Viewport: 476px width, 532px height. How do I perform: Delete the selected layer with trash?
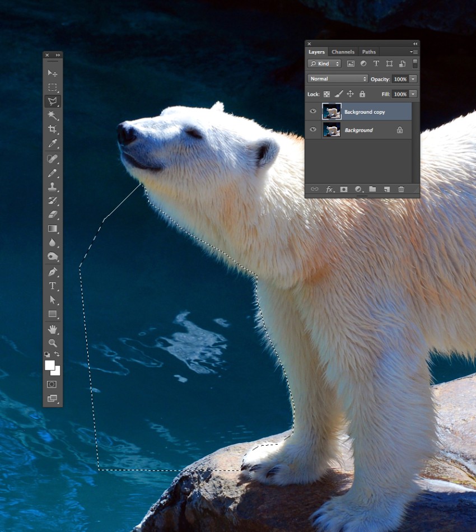click(401, 189)
